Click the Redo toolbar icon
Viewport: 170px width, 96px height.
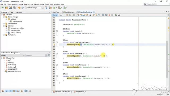(x=23, y=8)
